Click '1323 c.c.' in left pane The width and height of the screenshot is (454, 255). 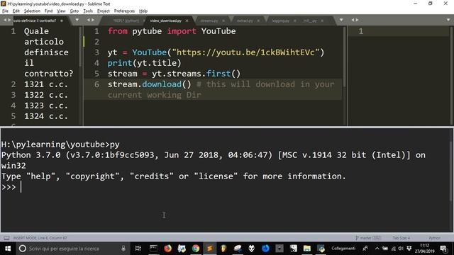pos(45,106)
